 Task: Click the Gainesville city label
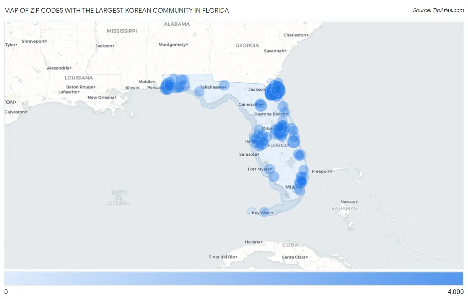[x=250, y=104]
